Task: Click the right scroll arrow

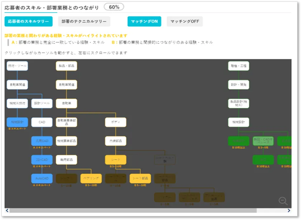Action: 289,211
